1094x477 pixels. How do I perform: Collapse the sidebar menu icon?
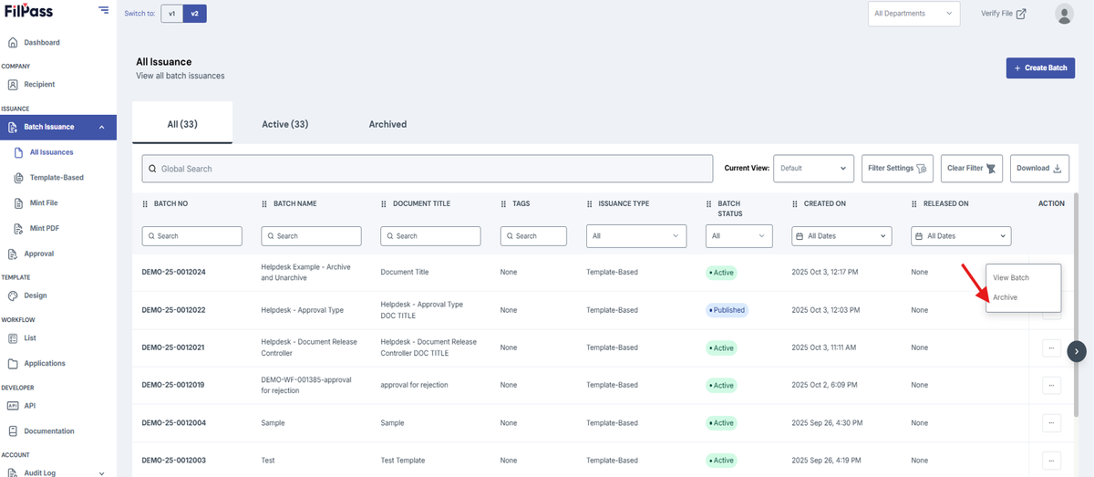click(103, 11)
